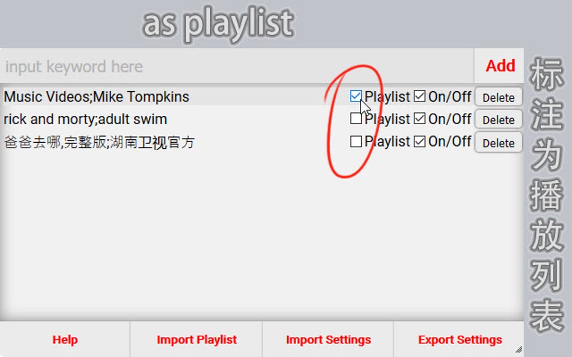
Task: Open the Help screen
Action: [65, 339]
